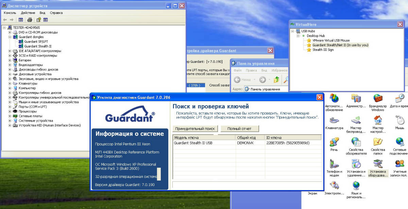Expand the Сетевые платы node
The width and height of the screenshot is (408, 209).
click(10, 116)
